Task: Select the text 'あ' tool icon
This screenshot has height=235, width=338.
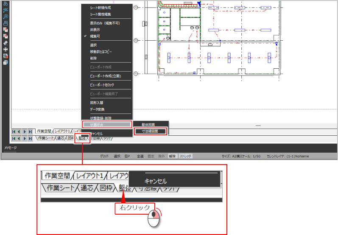Action: click(x=6, y=3)
